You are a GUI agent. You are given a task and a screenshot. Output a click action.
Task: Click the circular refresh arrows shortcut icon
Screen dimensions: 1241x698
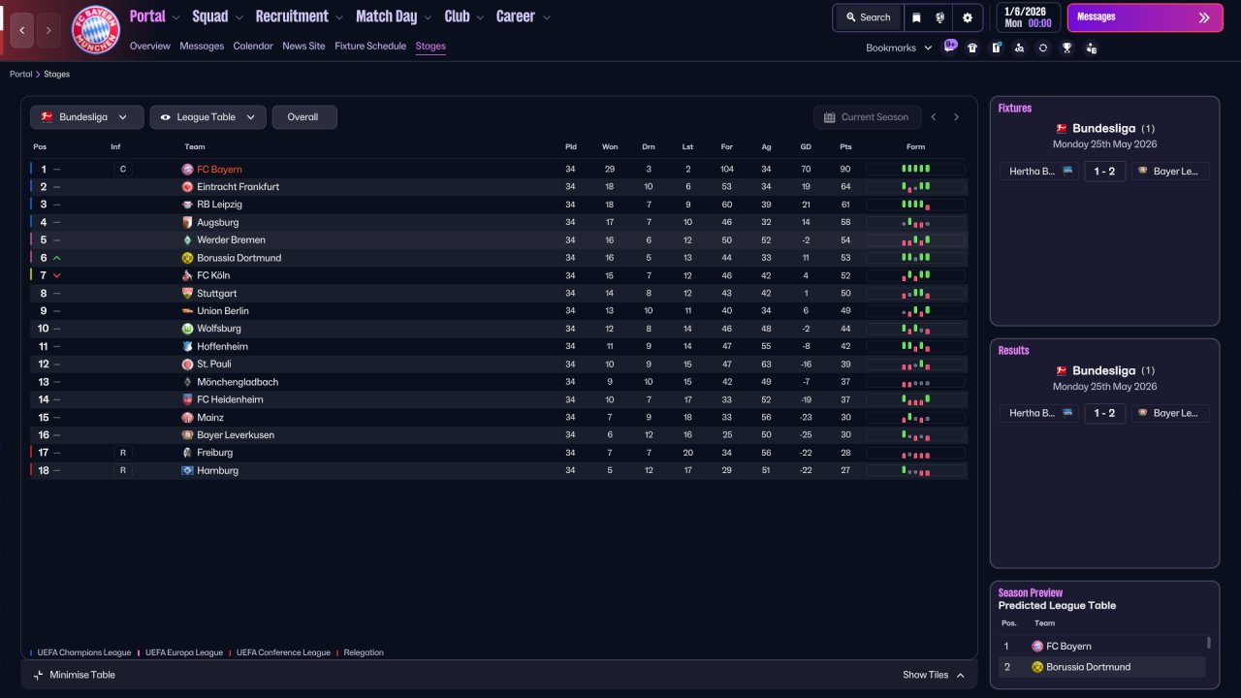pyautogui.click(x=1042, y=48)
